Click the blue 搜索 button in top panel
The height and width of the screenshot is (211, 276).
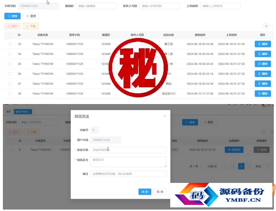pyautogui.click(x=12, y=16)
